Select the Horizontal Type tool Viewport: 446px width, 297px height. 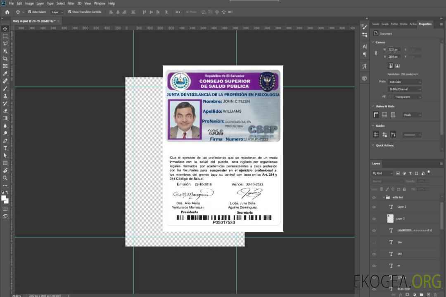tap(5, 148)
